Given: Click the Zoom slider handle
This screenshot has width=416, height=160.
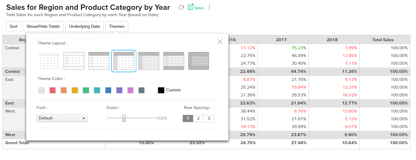Looking at the screenshot, I should click(x=124, y=118).
